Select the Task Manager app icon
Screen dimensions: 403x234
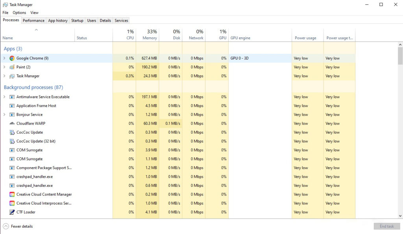(x=13, y=76)
